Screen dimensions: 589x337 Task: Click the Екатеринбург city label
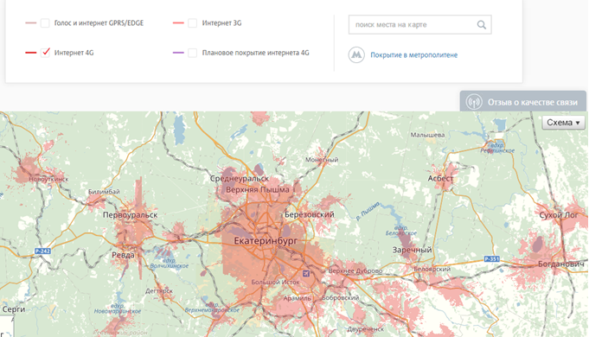(x=266, y=240)
